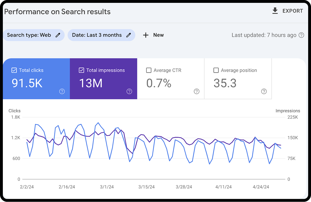Click the chart peak near 3/1/24
Screen dimensions: 311x202
[98, 122]
